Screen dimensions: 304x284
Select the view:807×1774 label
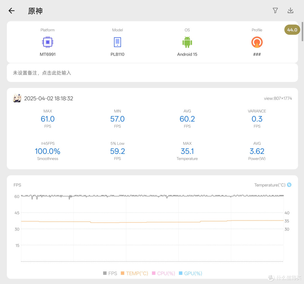278,98
